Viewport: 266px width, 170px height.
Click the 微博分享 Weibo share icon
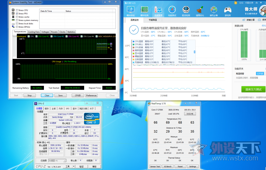(x=244, y=20)
